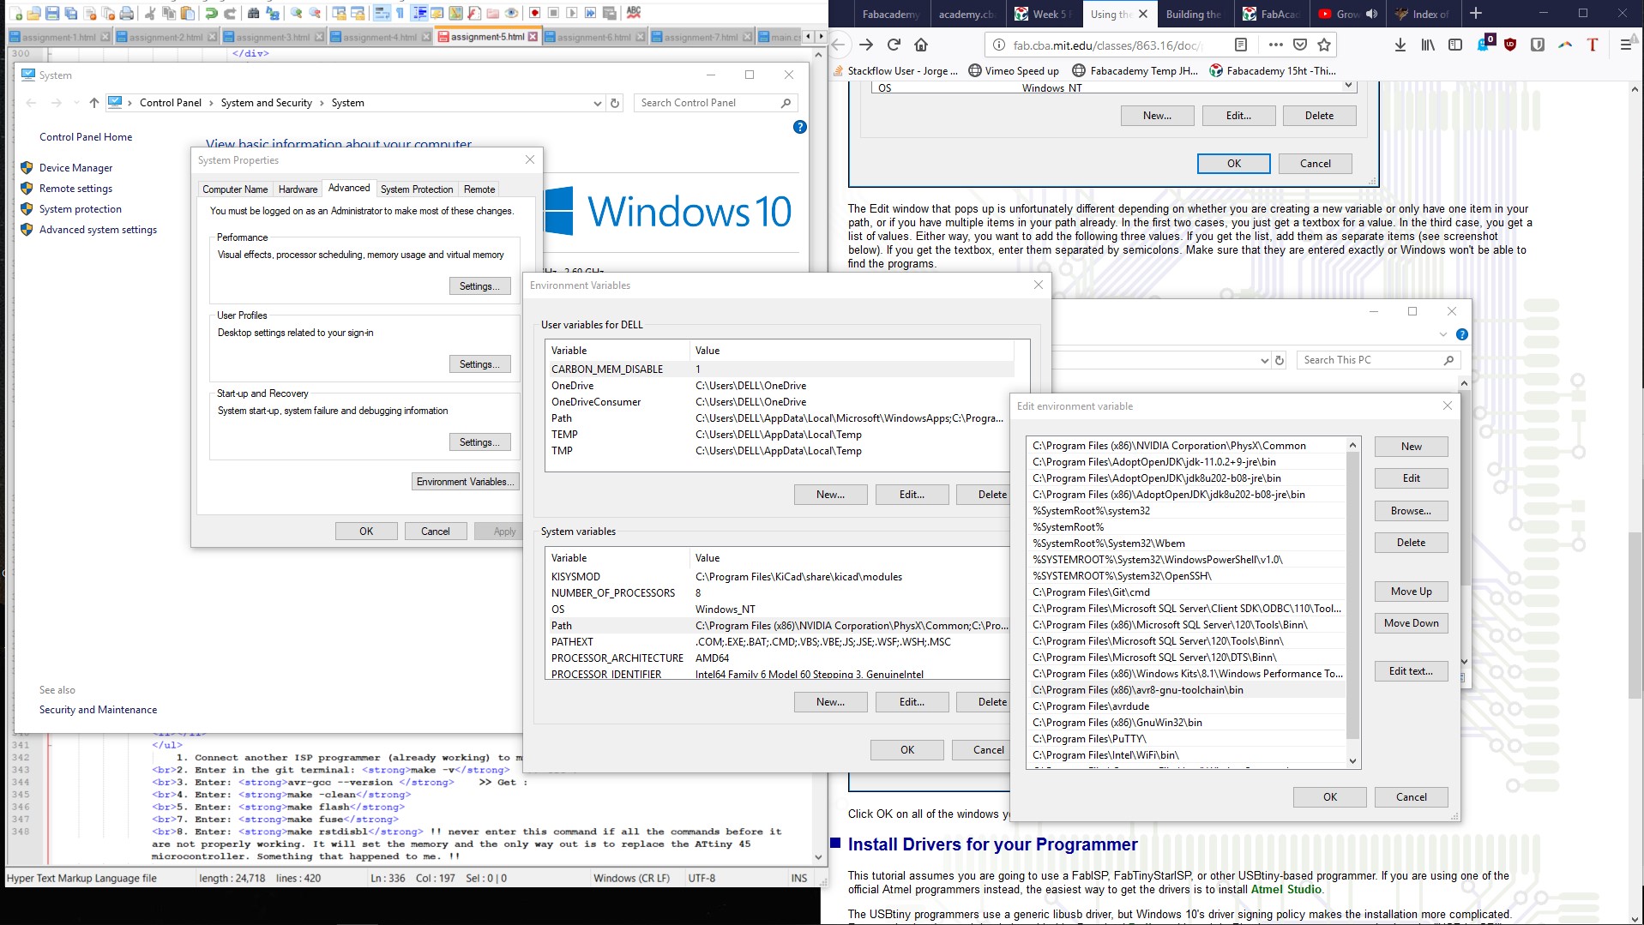Start macro recording with the red record icon

pyautogui.click(x=534, y=13)
